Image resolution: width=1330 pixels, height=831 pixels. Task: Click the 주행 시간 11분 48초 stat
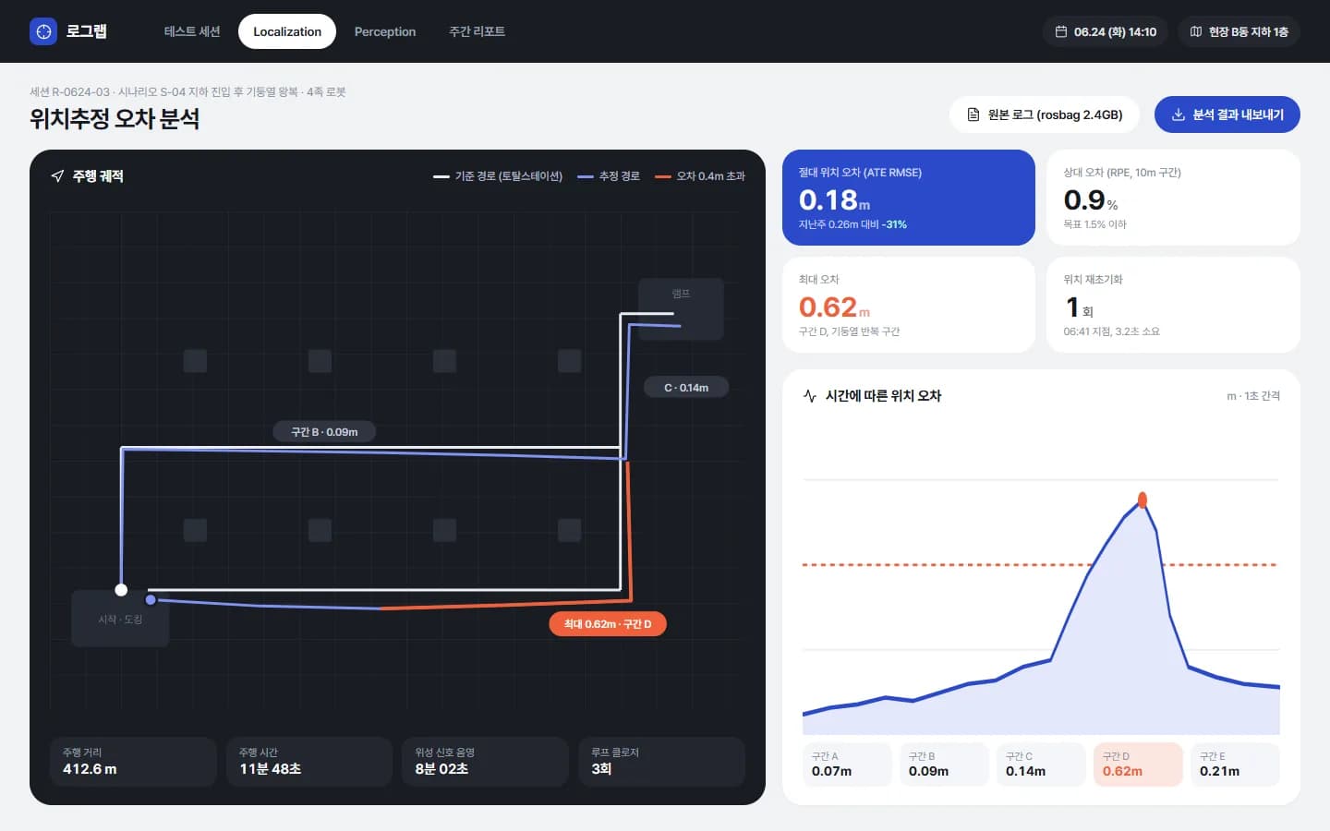tap(309, 762)
